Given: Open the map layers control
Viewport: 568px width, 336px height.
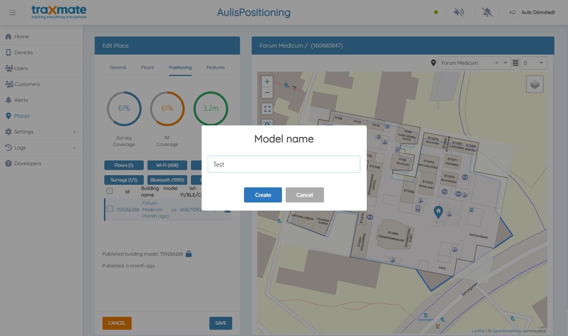Looking at the screenshot, I should (535, 84).
